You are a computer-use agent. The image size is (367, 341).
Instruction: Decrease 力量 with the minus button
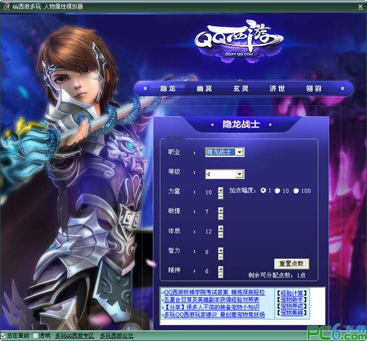[x=221, y=196]
